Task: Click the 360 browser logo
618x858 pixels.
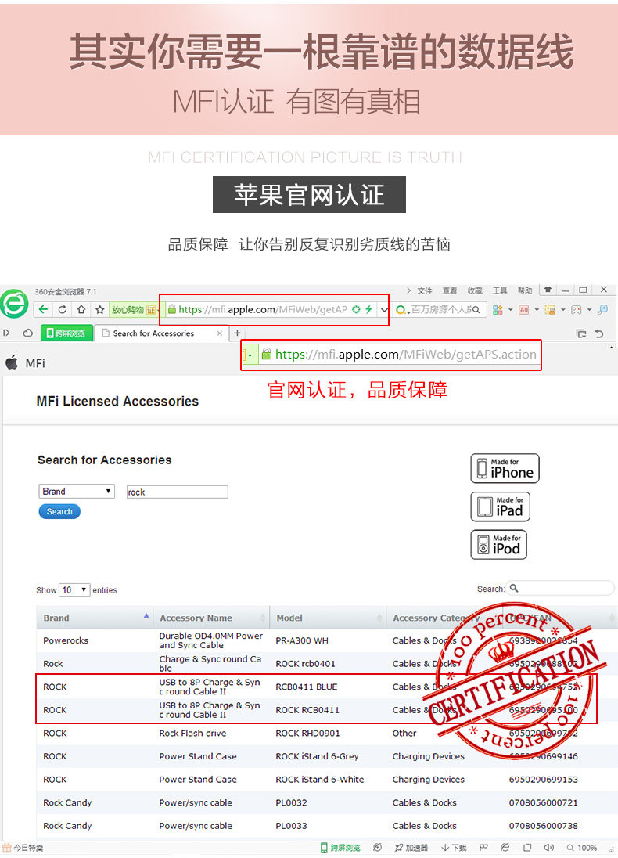Action: (x=14, y=304)
